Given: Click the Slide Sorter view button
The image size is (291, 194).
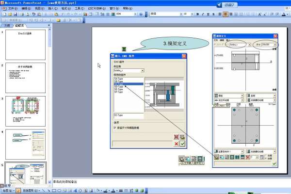Looking at the screenshot, I should pyautogui.click(x=5, y=186).
